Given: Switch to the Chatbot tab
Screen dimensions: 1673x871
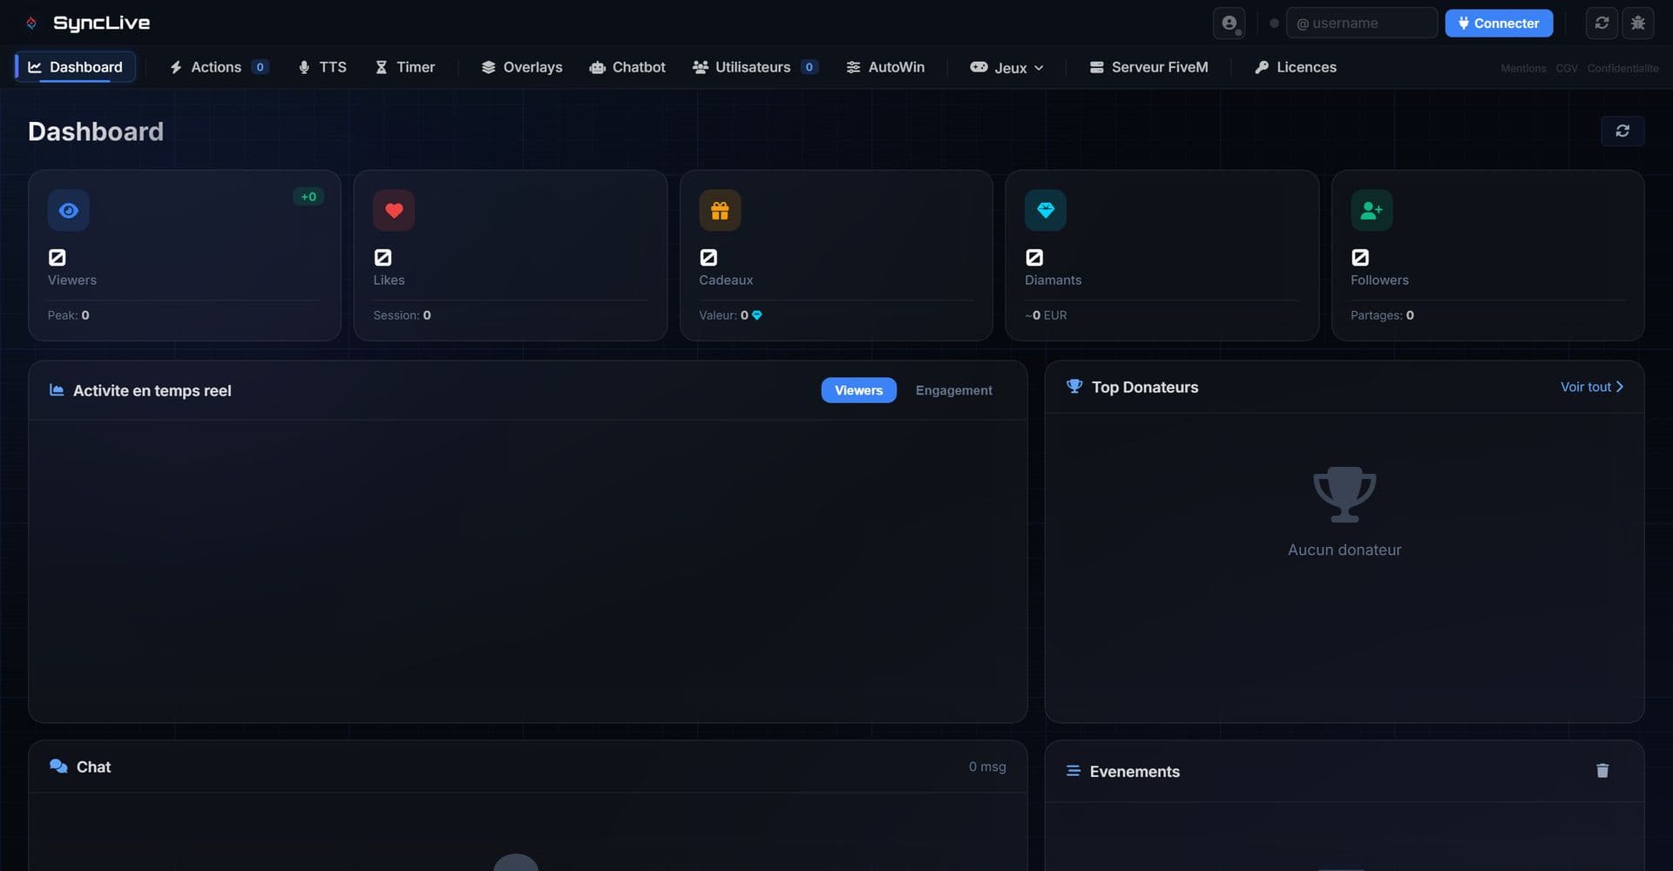Looking at the screenshot, I should pos(627,67).
